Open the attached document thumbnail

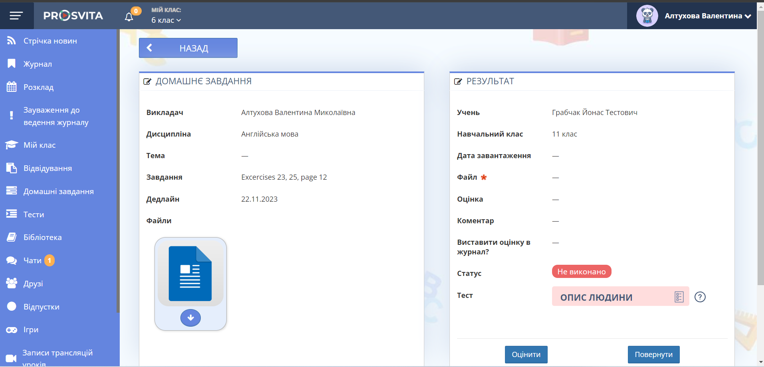click(190, 274)
